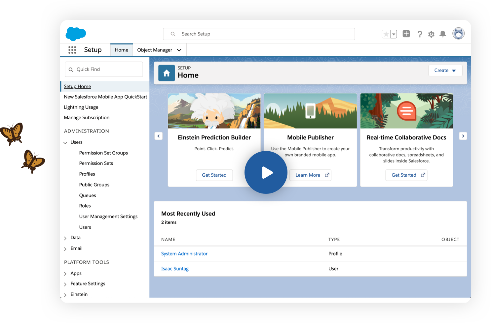Collapse the Users section in sidebar
Image resolution: width=491 pixels, height=323 pixels.
tap(65, 143)
